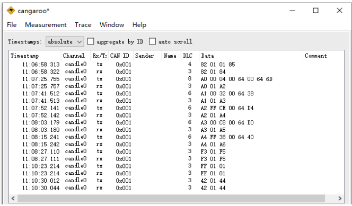Select the row with timestamp 11:07:41.513
352x206 pixels.
tap(177, 101)
